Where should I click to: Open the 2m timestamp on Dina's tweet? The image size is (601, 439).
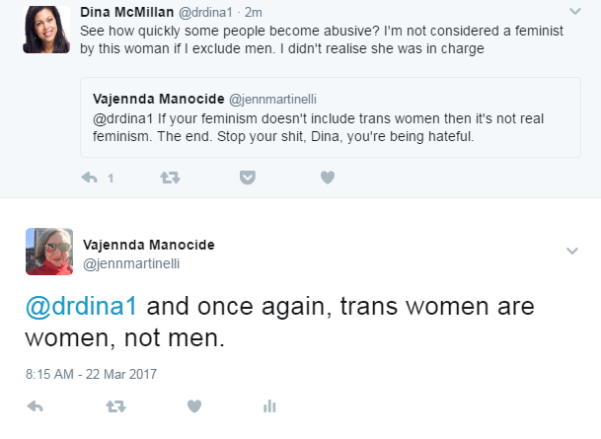click(254, 13)
